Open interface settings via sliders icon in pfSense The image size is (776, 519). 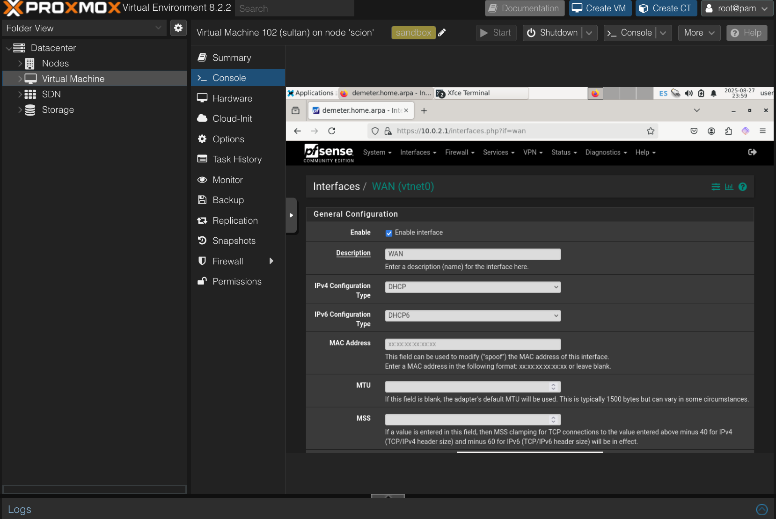point(715,187)
